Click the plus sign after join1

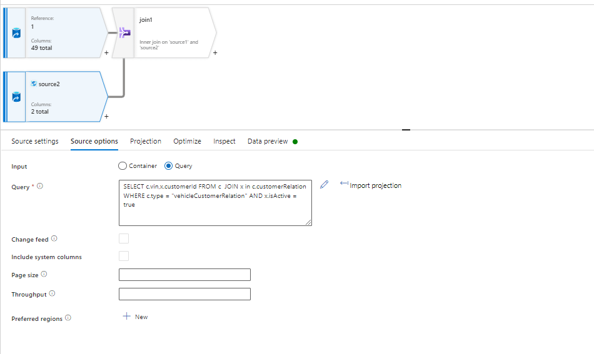coord(215,53)
